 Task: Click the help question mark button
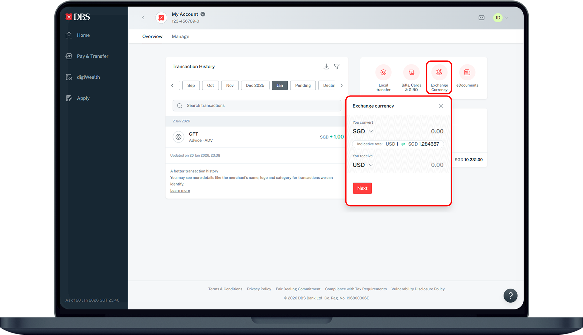point(510,296)
